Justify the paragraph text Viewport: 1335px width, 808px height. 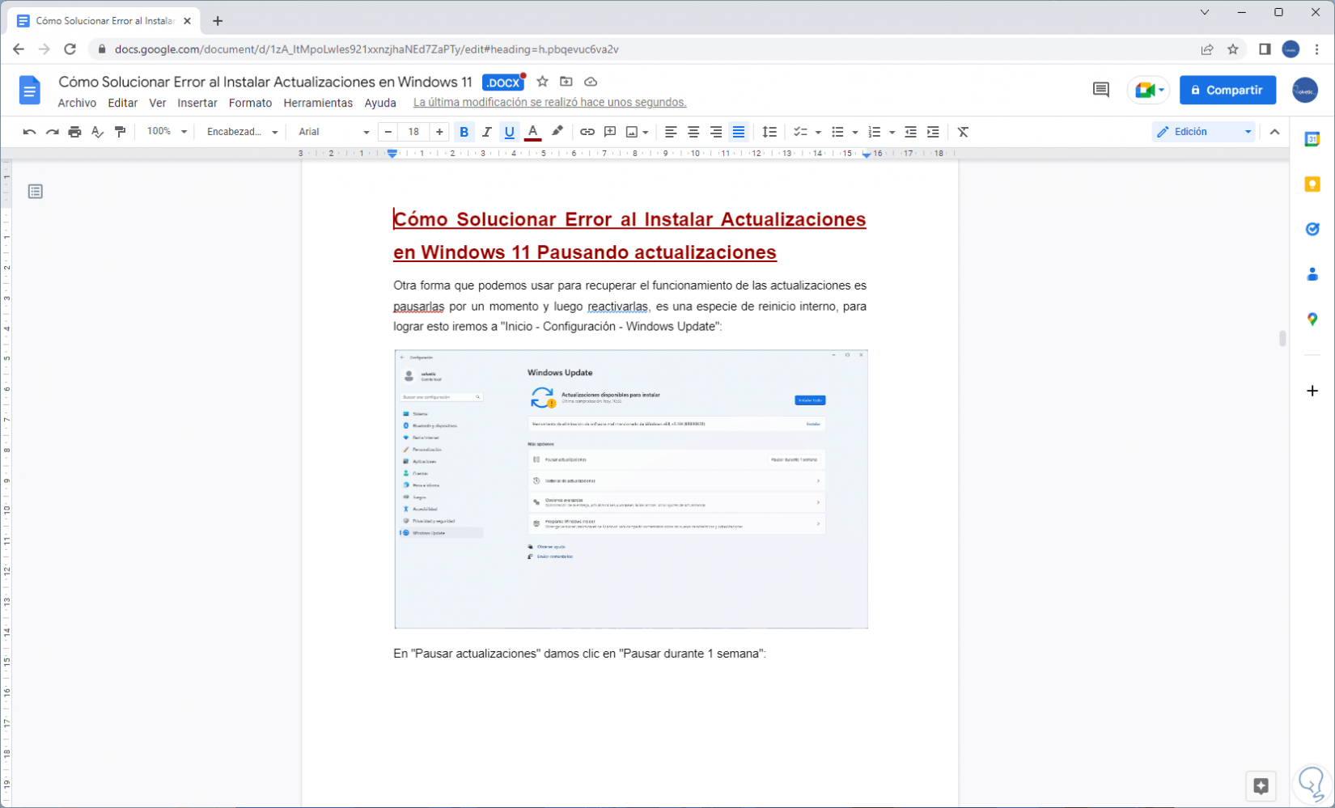739,132
